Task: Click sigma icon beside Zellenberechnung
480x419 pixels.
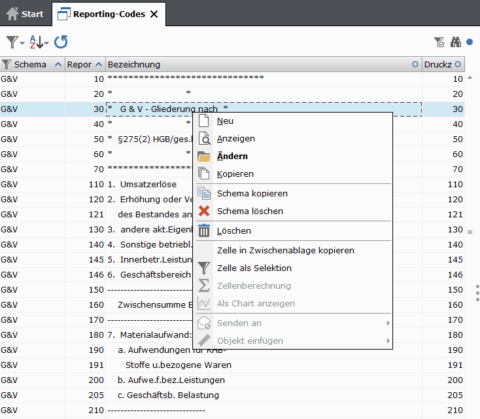Action: 204,285
